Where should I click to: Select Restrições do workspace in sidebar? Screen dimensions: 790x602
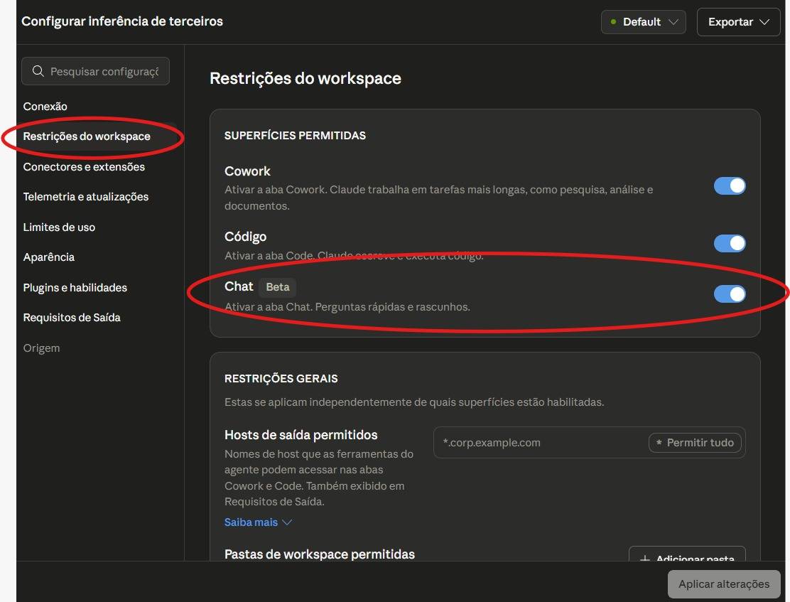tap(87, 136)
